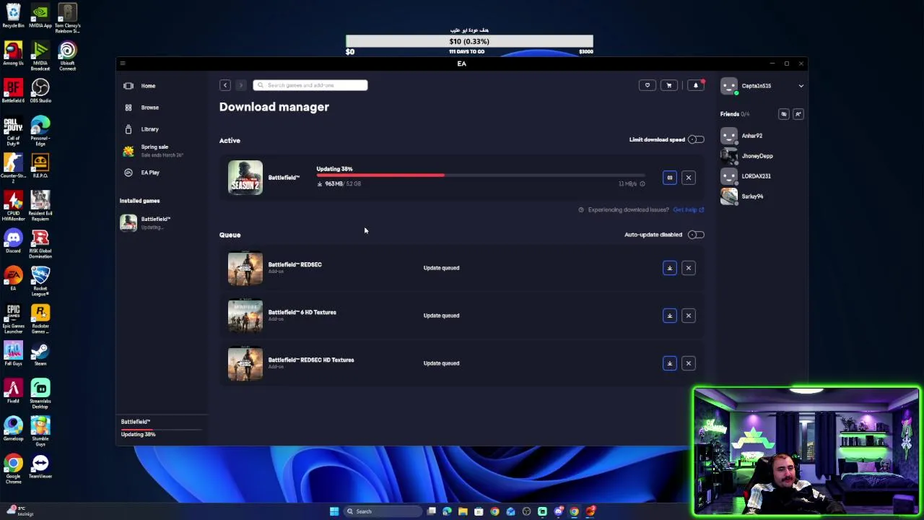Click the Battlefield update progress bar
The width and height of the screenshot is (924, 520).
coord(481,175)
